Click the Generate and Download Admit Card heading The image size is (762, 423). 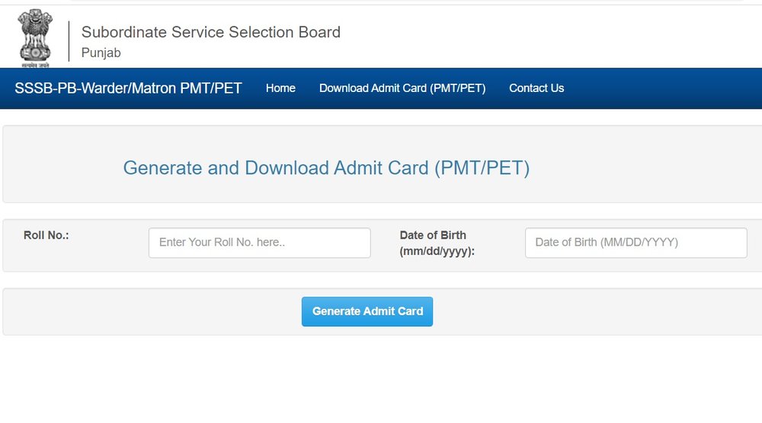coord(326,168)
